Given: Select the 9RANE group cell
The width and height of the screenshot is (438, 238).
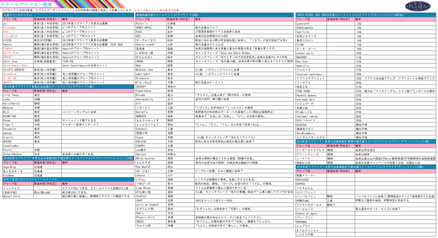Looking at the screenshot, I should tap(151, 61).
